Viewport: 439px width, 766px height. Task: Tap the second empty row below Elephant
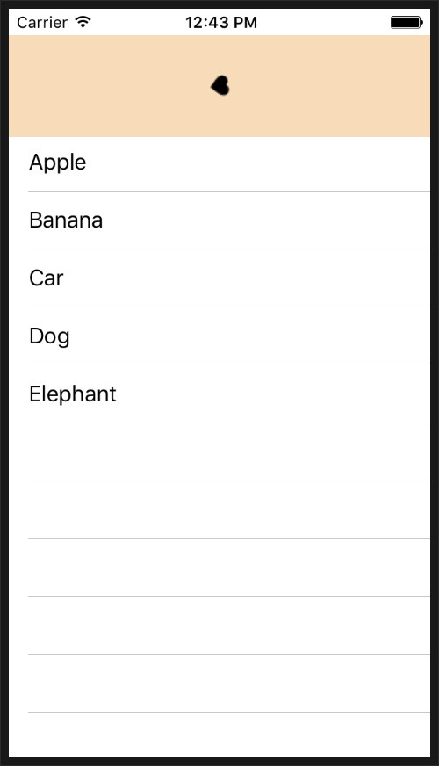click(219, 510)
